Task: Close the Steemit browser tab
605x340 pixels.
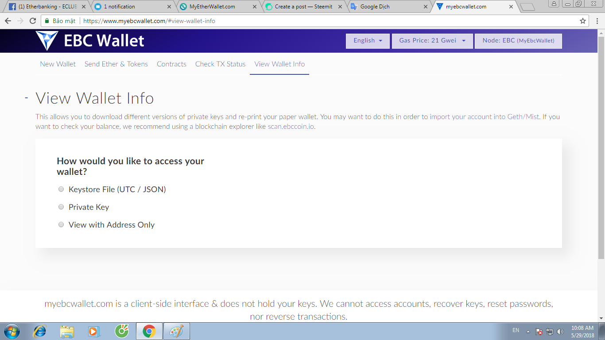Action: 340,7
